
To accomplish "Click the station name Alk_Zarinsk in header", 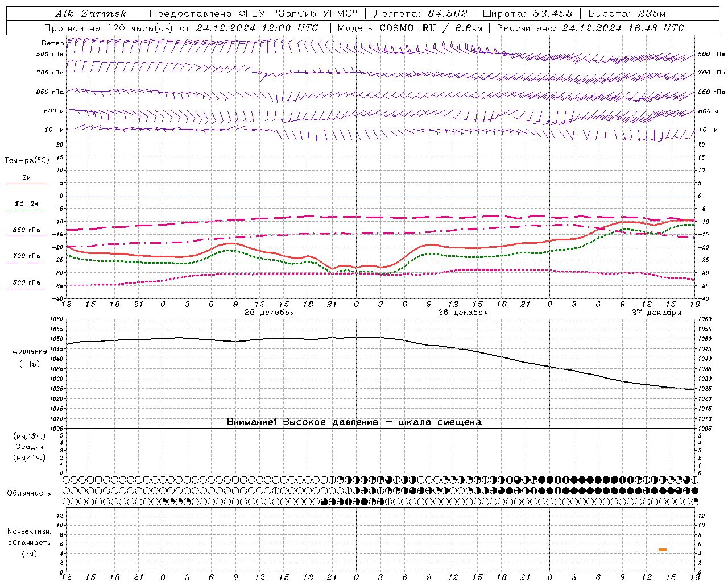I will tap(91, 14).
